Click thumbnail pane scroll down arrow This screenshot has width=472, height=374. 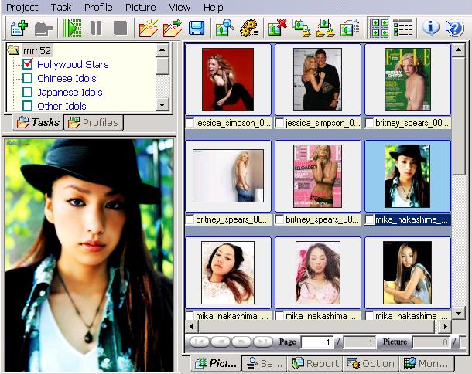tap(458, 314)
